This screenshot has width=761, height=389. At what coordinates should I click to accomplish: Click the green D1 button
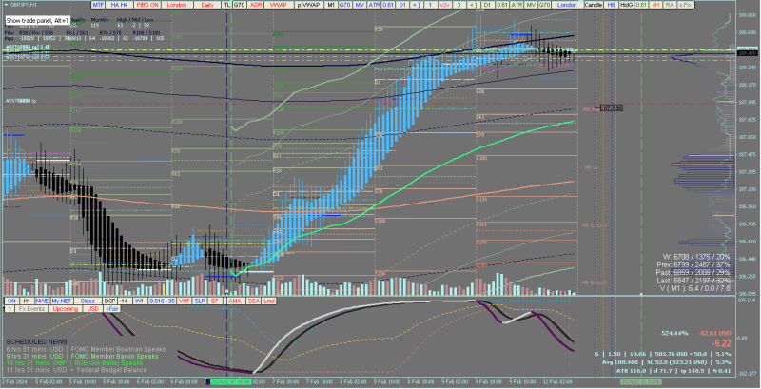pyautogui.click(x=487, y=5)
